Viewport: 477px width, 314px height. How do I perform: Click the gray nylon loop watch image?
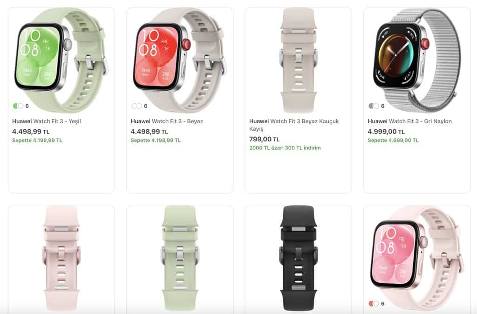417,59
